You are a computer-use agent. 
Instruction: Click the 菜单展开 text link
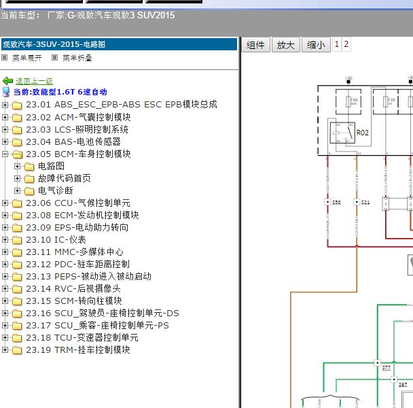[x=27, y=58]
